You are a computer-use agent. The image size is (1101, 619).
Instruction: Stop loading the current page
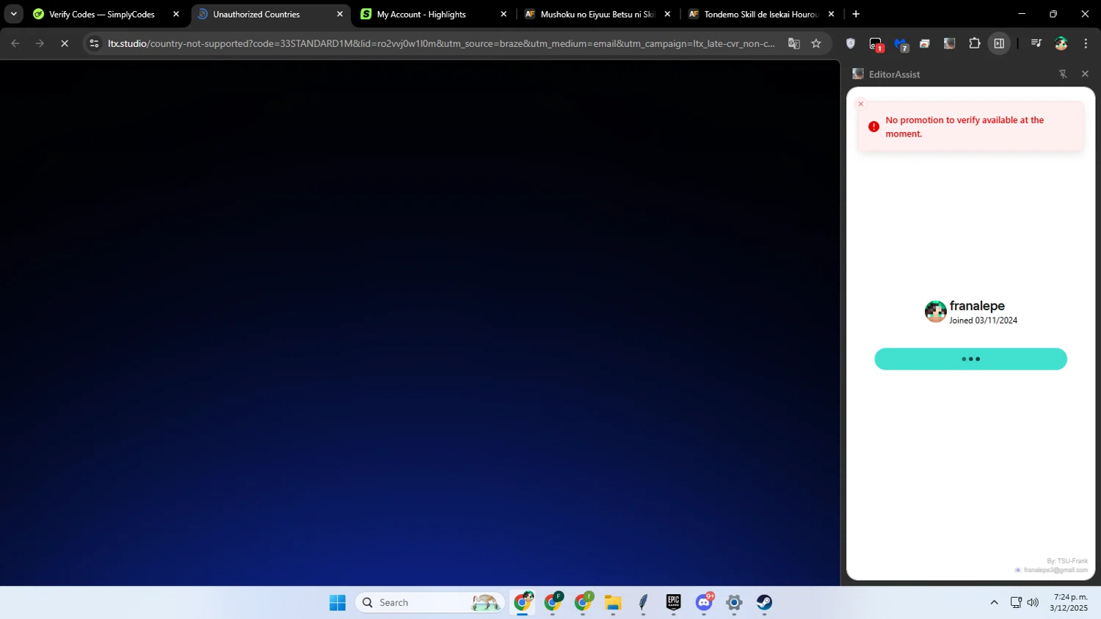(x=65, y=43)
